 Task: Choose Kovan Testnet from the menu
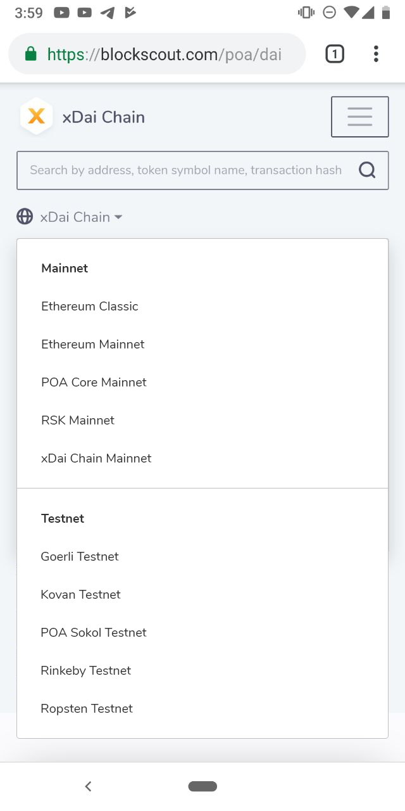(80, 594)
